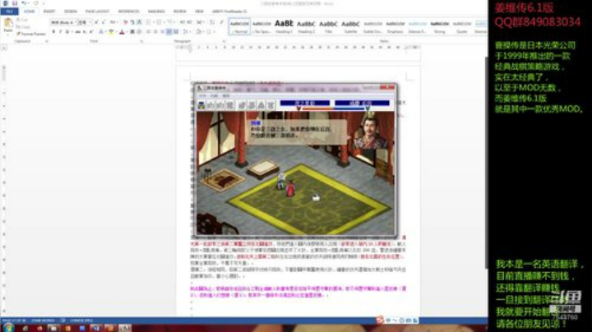Screen dimensions: 592x332
Task: Open the Paragraph dialog launcher
Action: click(x=224, y=41)
